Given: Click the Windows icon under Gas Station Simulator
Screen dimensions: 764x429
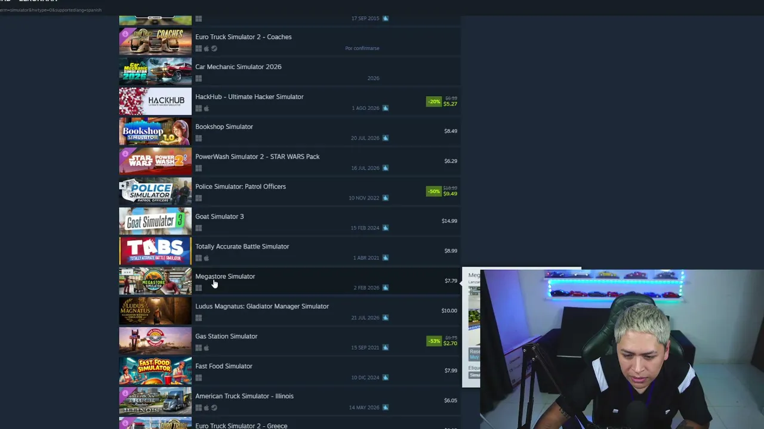Looking at the screenshot, I should (x=199, y=347).
